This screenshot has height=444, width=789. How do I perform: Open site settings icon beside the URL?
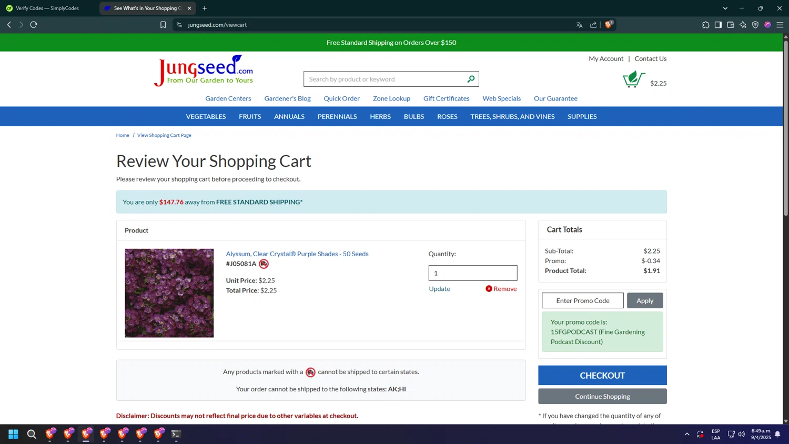coord(179,25)
